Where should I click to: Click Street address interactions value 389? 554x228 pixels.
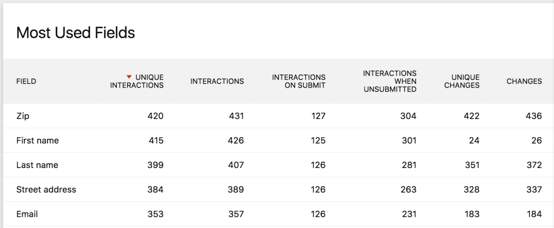[236, 190]
